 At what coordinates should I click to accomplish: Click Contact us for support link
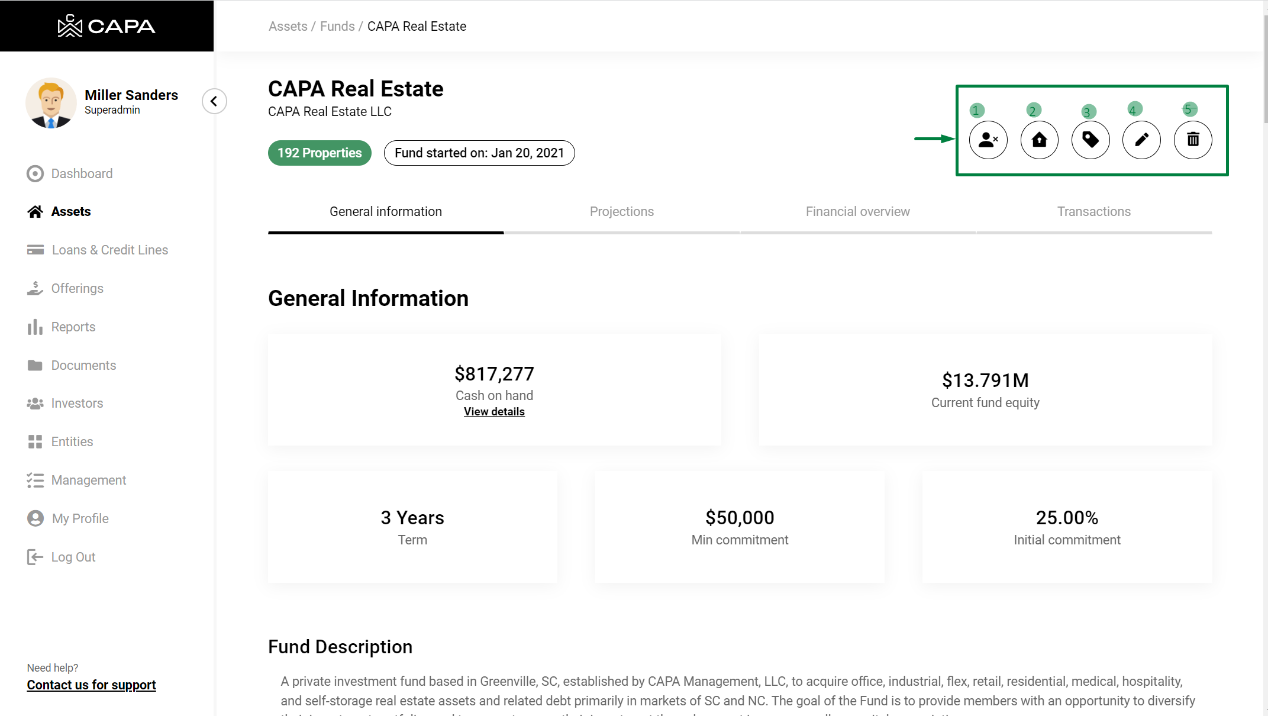[x=91, y=685]
